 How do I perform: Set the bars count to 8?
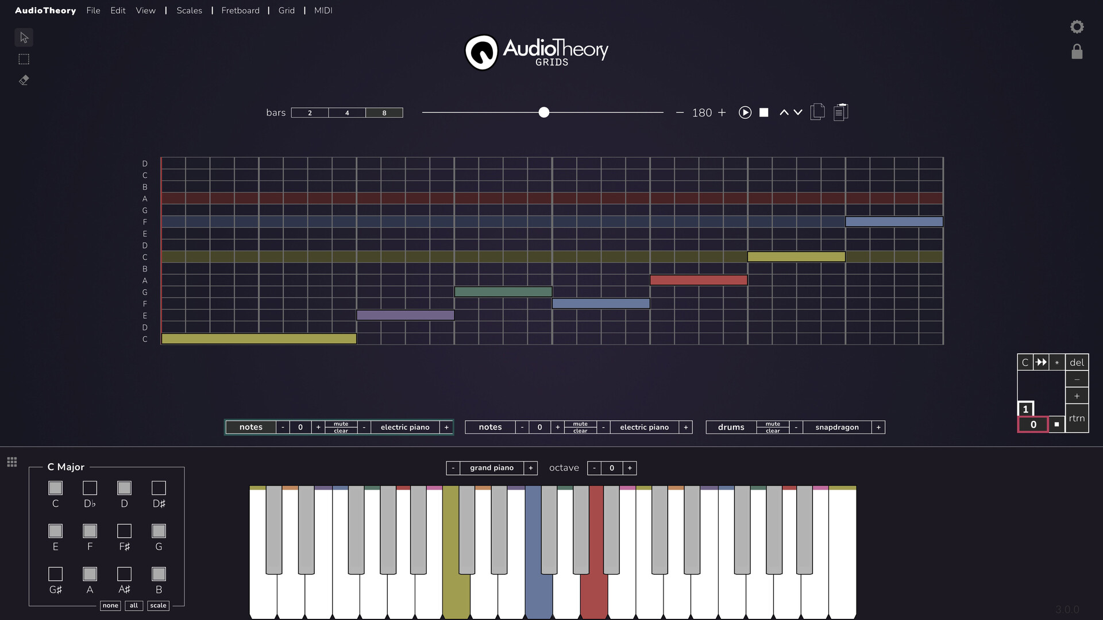click(384, 113)
